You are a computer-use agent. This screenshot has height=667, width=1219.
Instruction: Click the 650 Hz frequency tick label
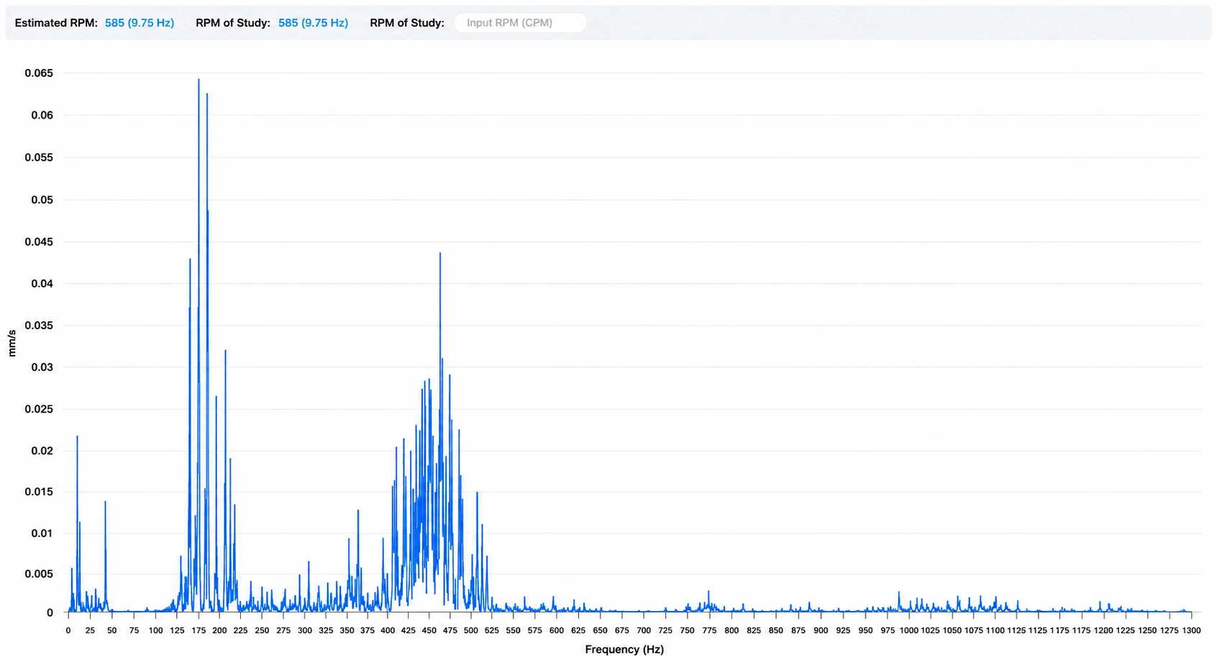click(600, 631)
